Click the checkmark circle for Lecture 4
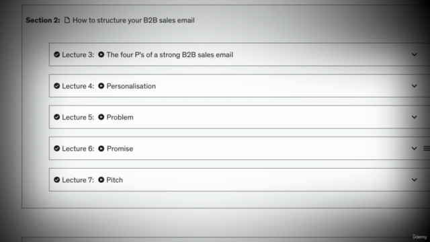 coord(56,86)
